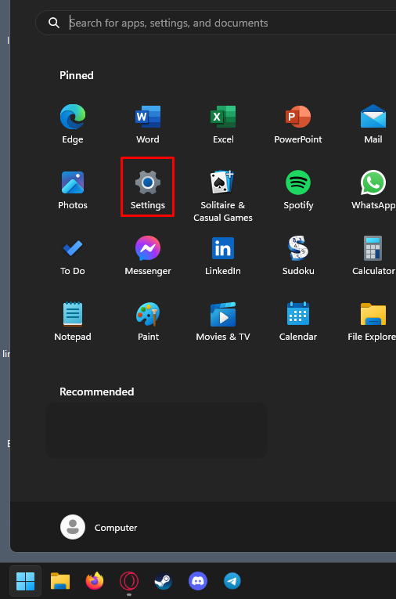The height and width of the screenshot is (599, 396).
Task: Open File Explorer from the taskbar
Action: [x=60, y=581]
